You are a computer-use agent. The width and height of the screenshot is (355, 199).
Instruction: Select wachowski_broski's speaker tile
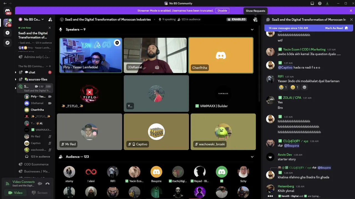[223, 132]
